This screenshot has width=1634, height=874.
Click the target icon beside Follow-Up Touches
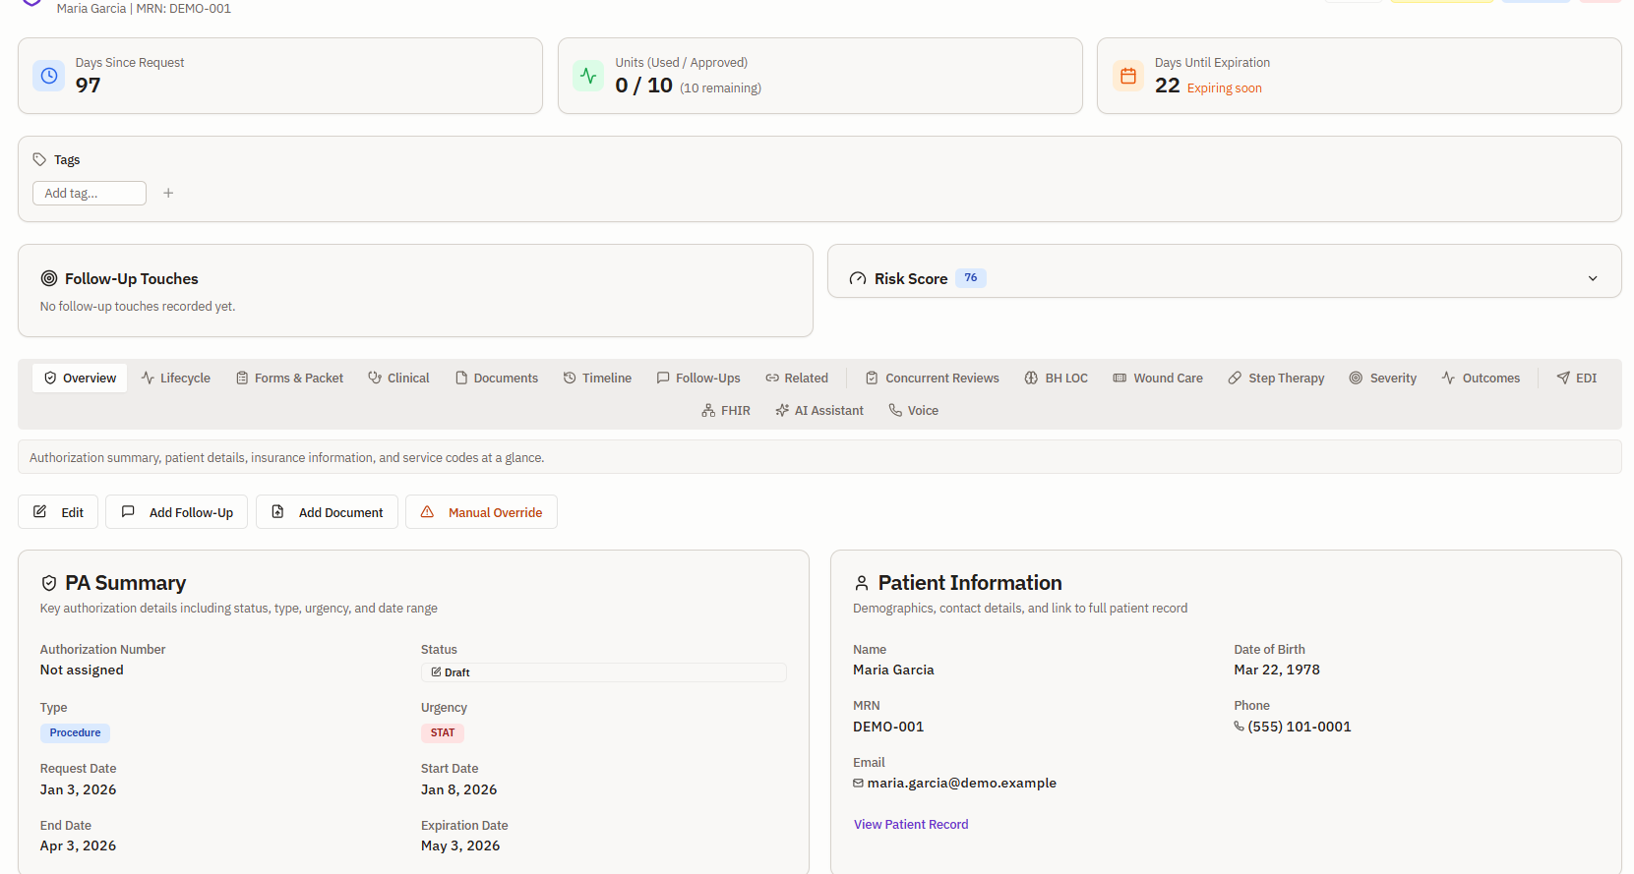tap(49, 278)
